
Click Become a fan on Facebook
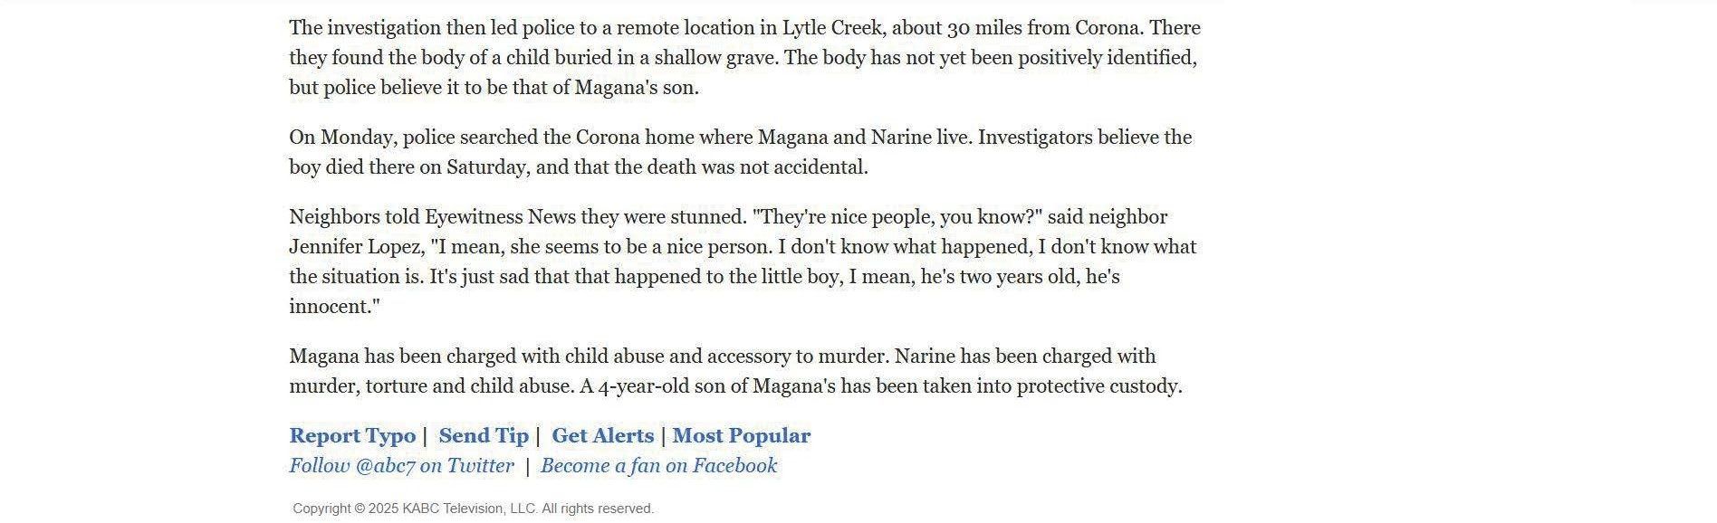click(658, 466)
